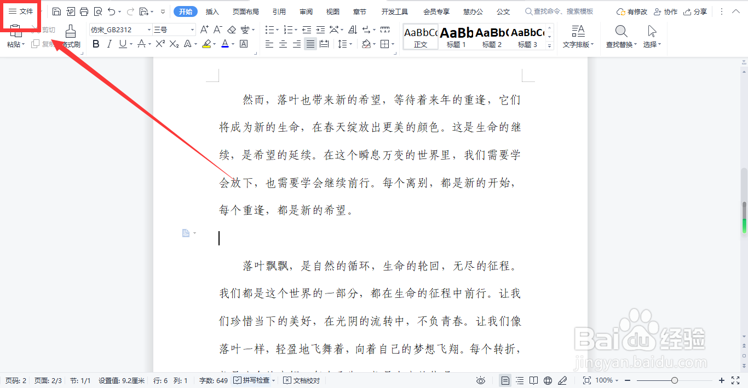This screenshot has height=388, width=748.
Task: Expand the styles gallery
Action: pos(550,46)
